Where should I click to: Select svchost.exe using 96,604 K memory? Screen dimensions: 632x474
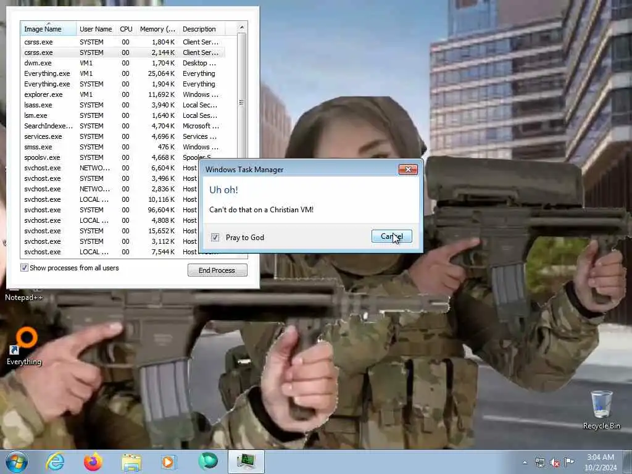[110, 210]
